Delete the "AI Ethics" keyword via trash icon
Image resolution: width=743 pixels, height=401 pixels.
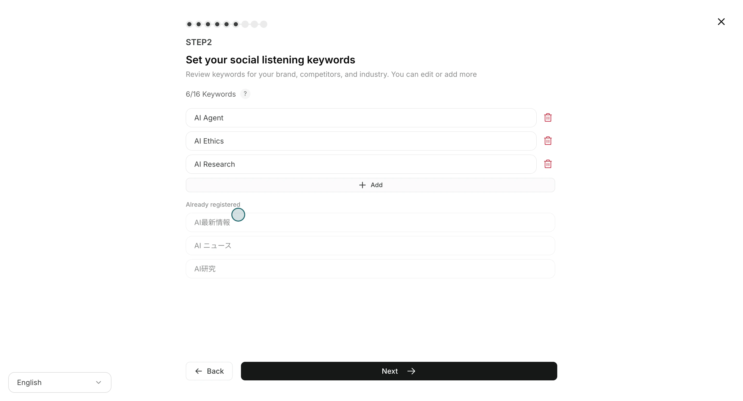click(x=548, y=140)
